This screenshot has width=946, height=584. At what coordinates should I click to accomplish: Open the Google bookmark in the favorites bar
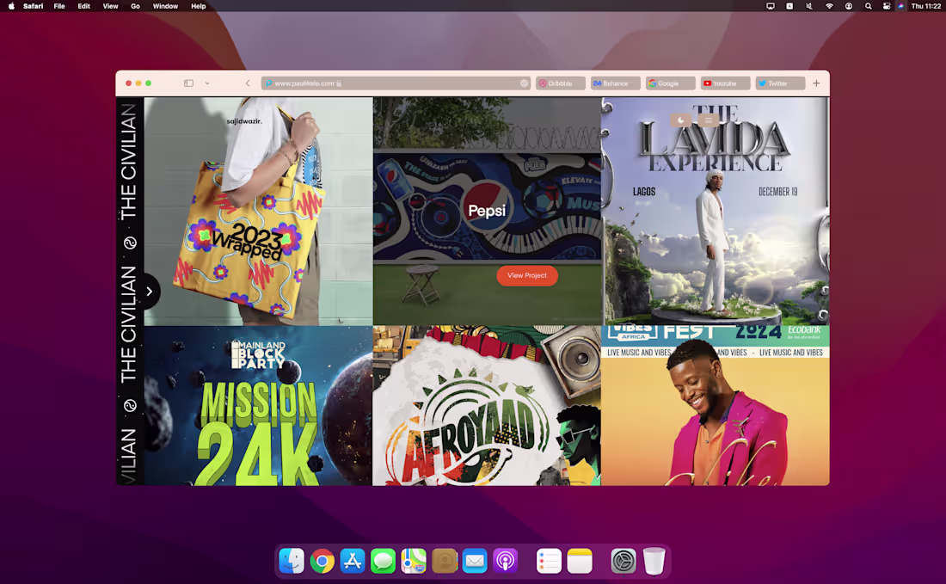pyautogui.click(x=670, y=83)
